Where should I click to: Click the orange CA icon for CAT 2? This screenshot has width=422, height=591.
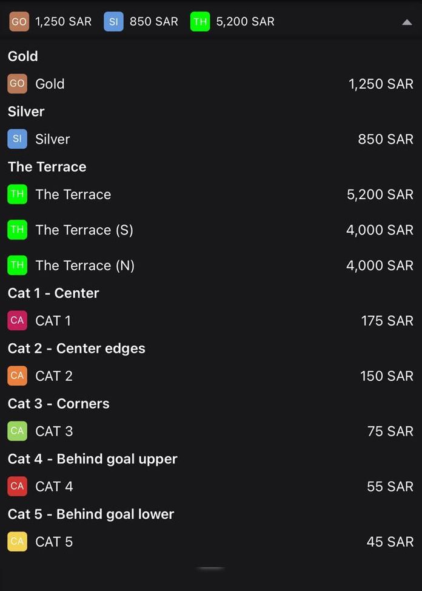coord(17,376)
